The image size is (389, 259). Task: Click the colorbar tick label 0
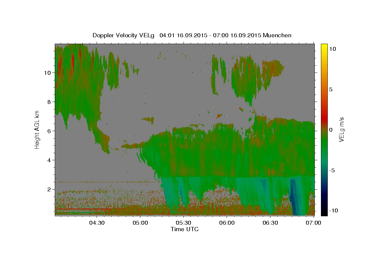[x=331, y=130]
